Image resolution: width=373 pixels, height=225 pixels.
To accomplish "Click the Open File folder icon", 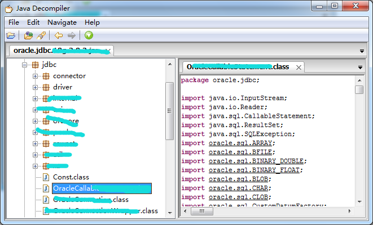I will click(x=11, y=35).
